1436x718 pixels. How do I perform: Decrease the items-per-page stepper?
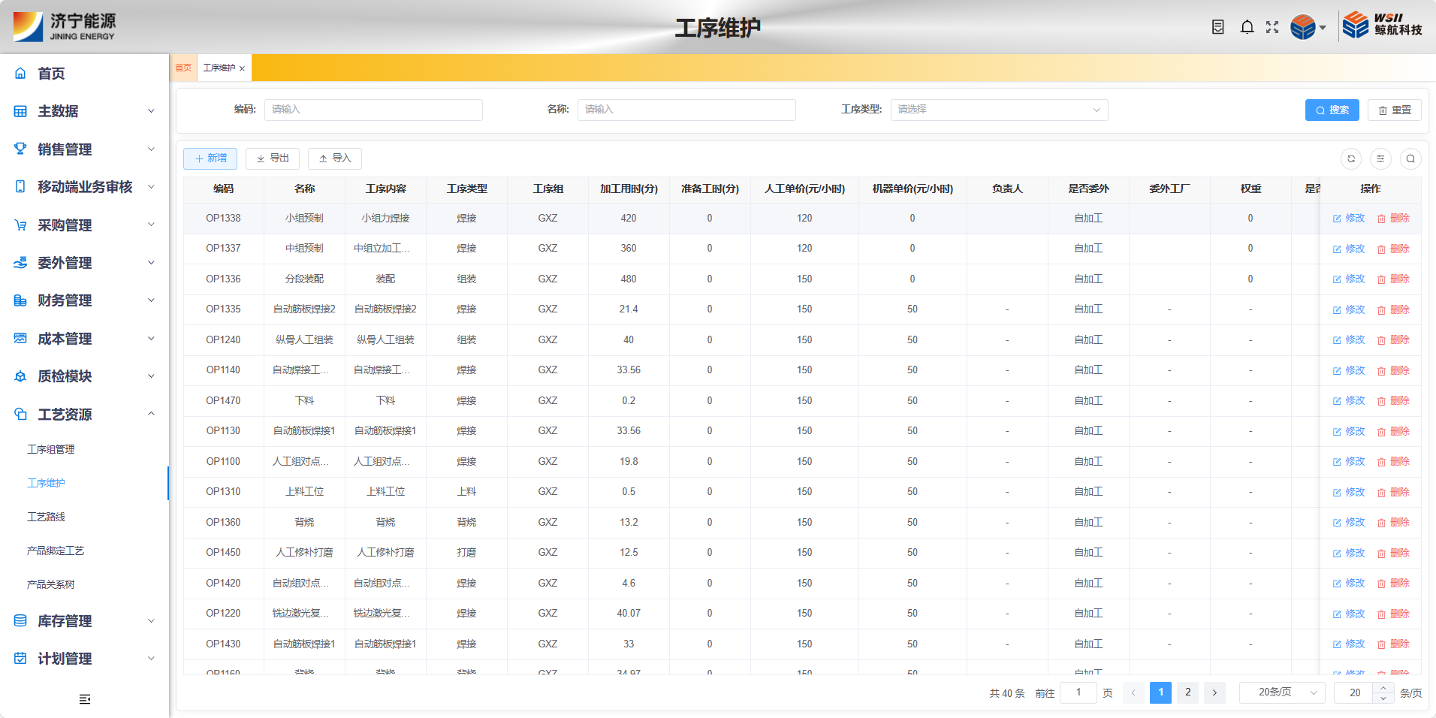[x=1383, y=698]
